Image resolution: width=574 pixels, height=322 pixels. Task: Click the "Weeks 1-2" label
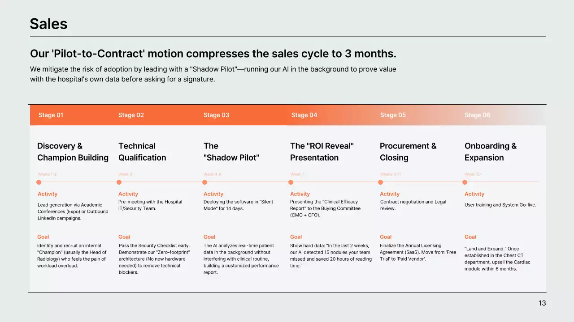(47, 174)
